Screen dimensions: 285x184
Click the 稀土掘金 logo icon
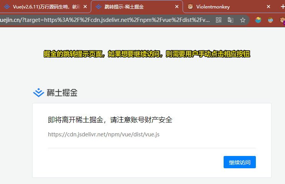pos(38,93)
